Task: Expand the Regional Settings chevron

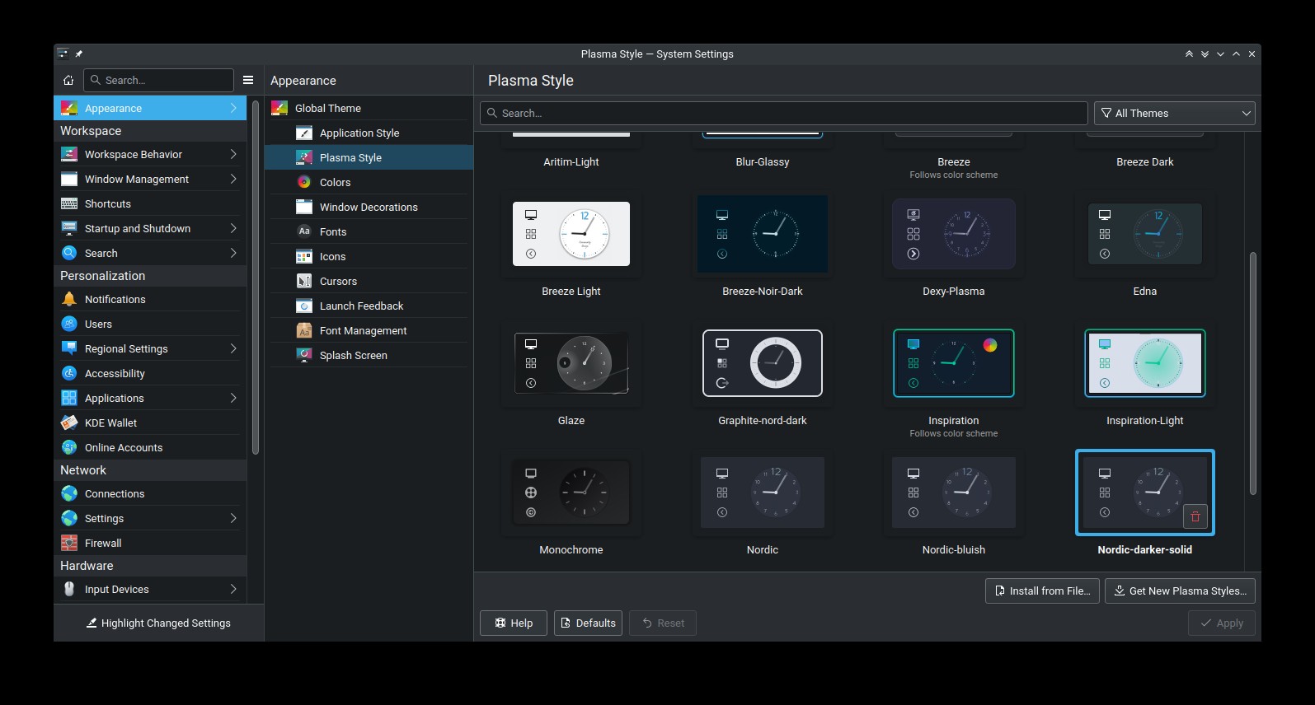Action: [x=233, y=348]
